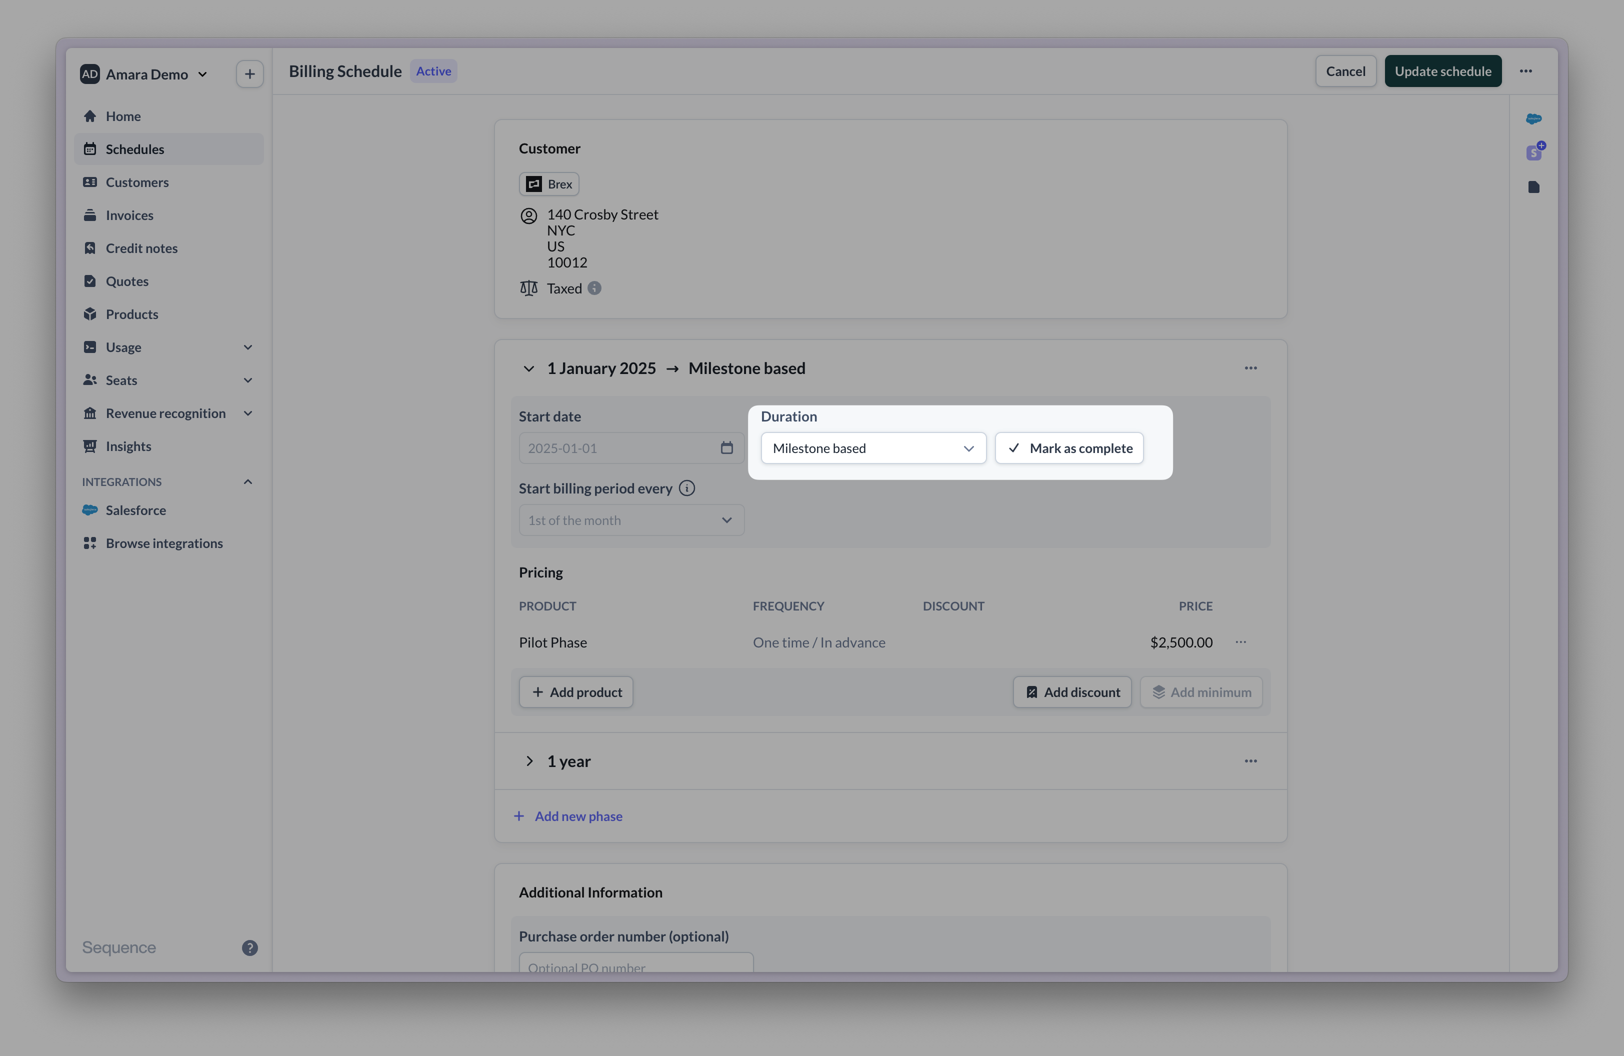The image size is (1624, 1056).
Task: Open Browse integrations from sidebar
Action: tap(168, 543)
